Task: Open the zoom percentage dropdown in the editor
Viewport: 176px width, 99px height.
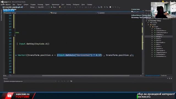Action: pyautogui.click(x=9, y=76)
